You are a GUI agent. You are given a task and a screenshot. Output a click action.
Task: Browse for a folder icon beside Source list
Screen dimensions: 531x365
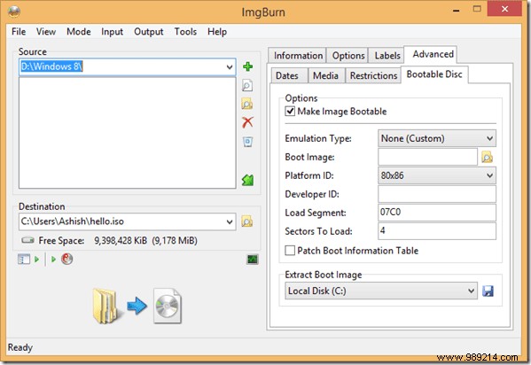pyautogui.click(x=247, y=104)
